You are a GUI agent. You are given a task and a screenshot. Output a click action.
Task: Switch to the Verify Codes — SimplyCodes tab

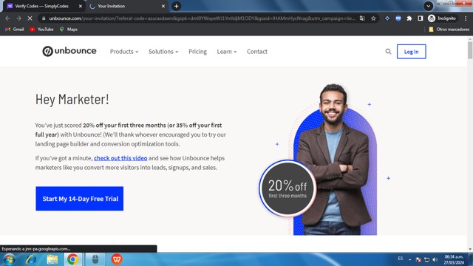pos(44,6)
